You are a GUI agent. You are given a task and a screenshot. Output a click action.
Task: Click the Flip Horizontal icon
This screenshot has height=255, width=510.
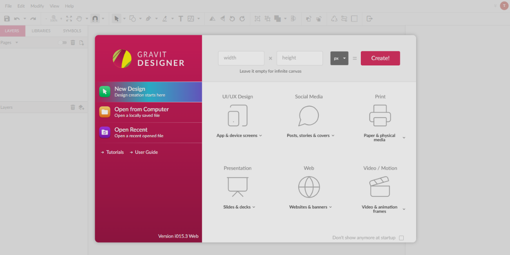211,19
